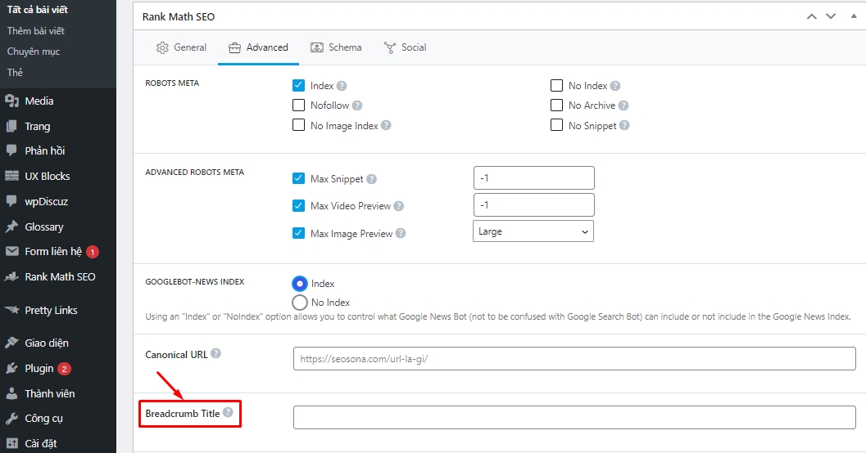Click help icon next to No Snippet
This screenshot has height=453, width=866.
[x=624, y=125]
